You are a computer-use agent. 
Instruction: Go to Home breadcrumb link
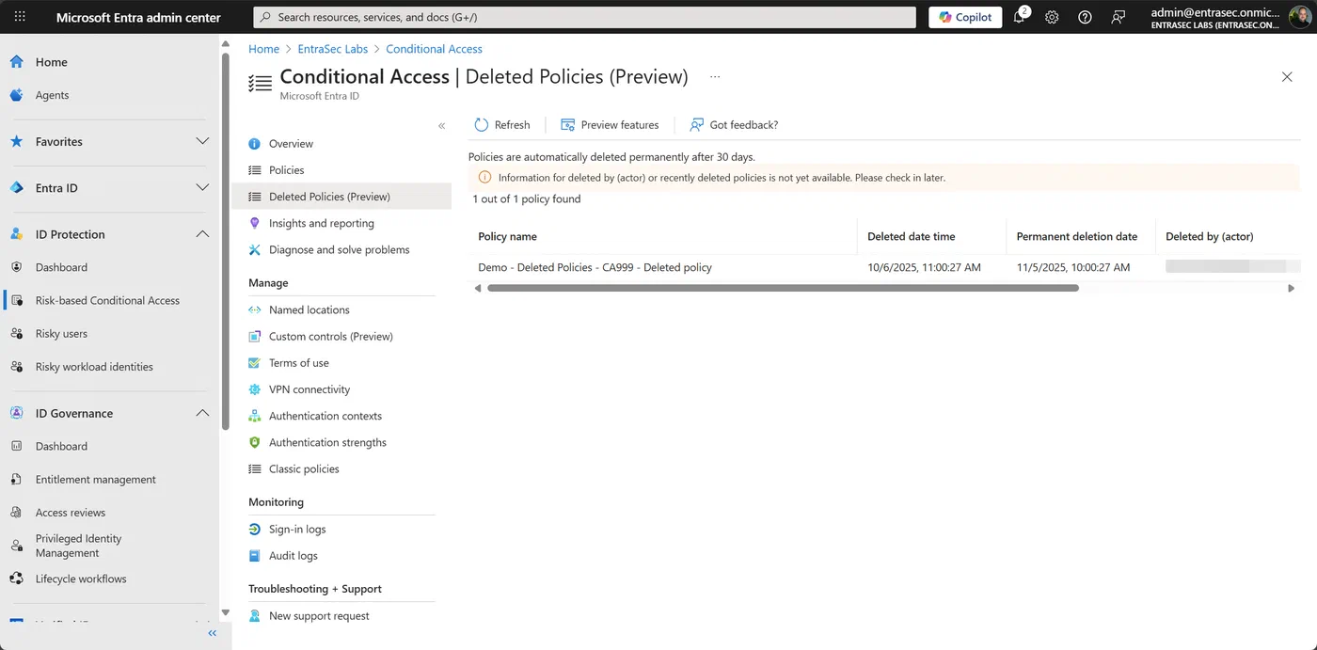click(x=263, y=49)
